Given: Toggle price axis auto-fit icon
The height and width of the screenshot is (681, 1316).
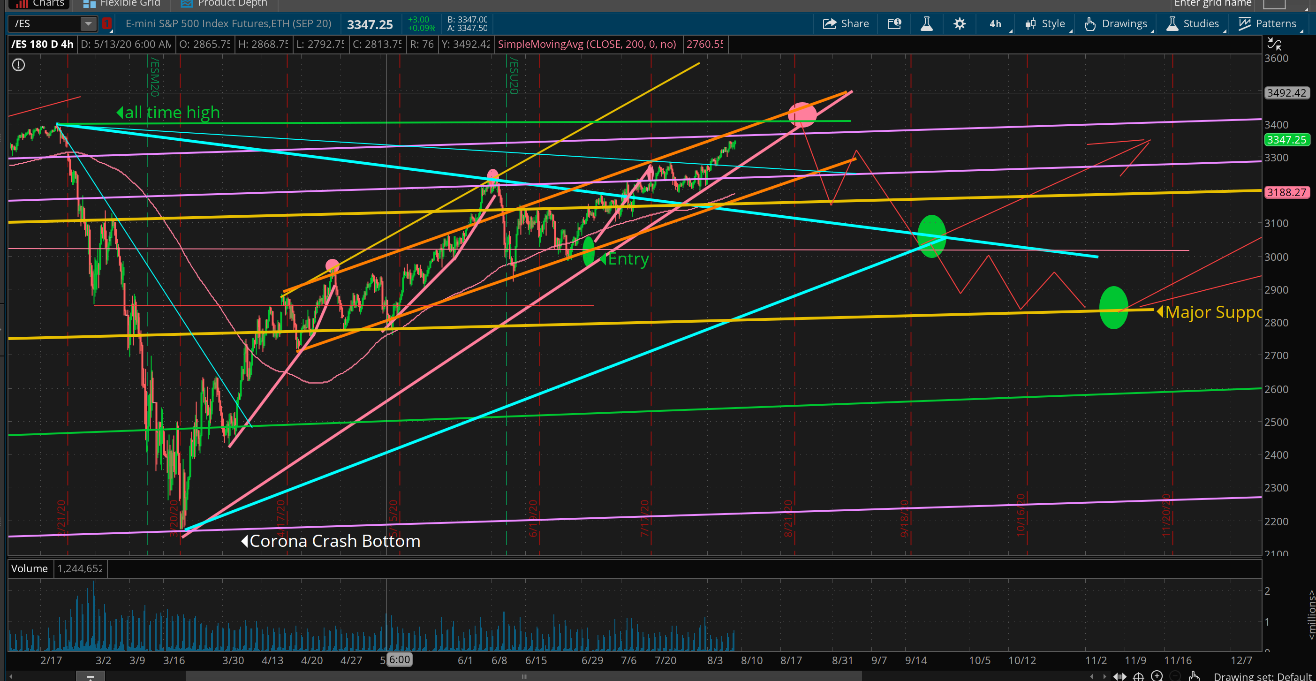Looking at the screenshot, I should [x=1274, y=45].
